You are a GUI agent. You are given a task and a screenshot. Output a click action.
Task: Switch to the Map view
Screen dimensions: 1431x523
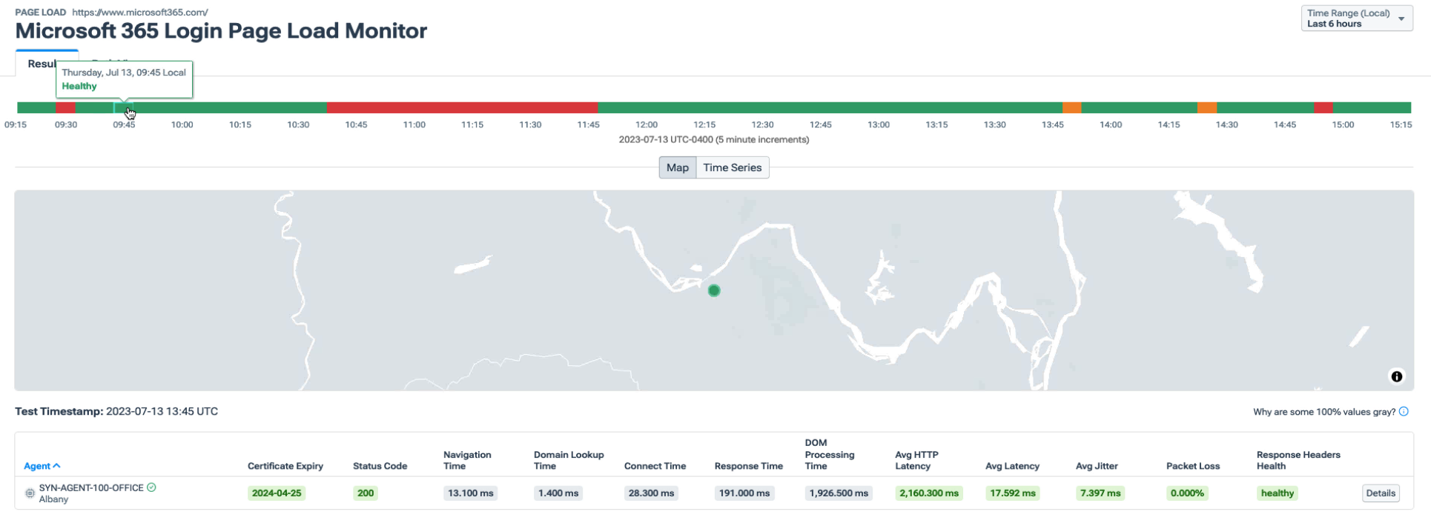(x=677, y=167)
